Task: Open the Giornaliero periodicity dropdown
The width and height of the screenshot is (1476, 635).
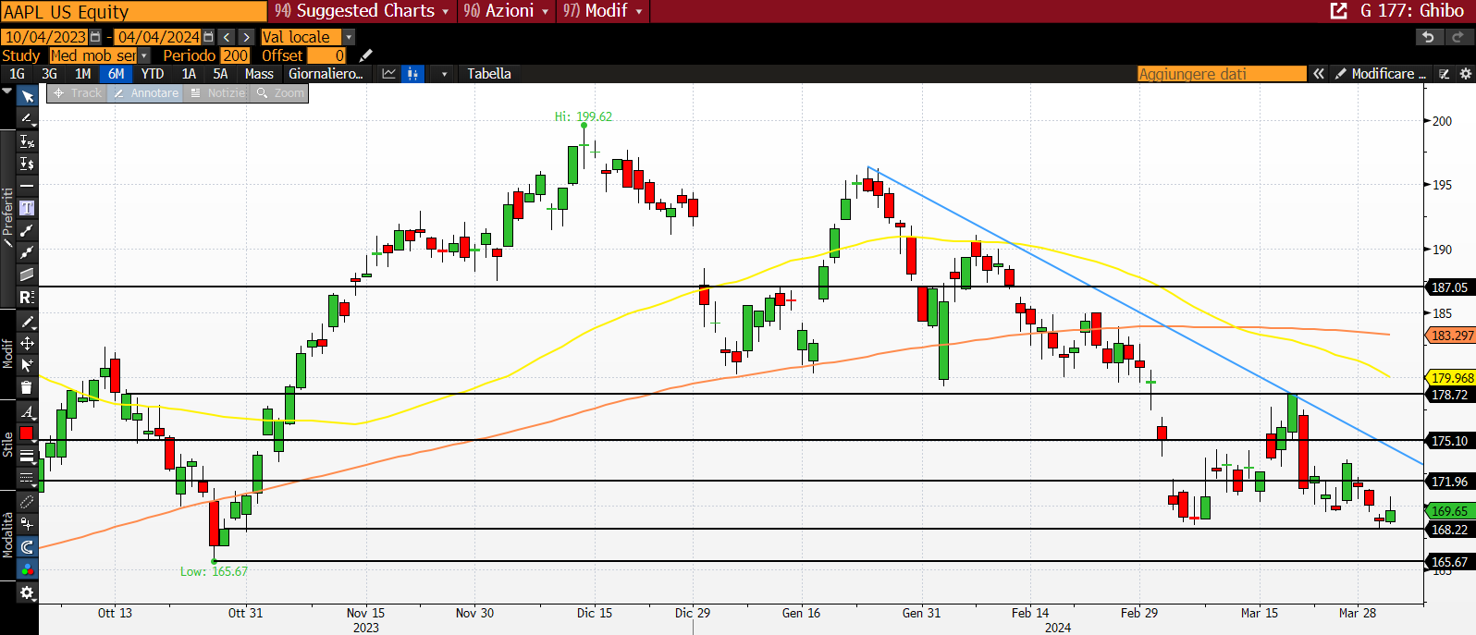Action: click(x=326, y=74)
